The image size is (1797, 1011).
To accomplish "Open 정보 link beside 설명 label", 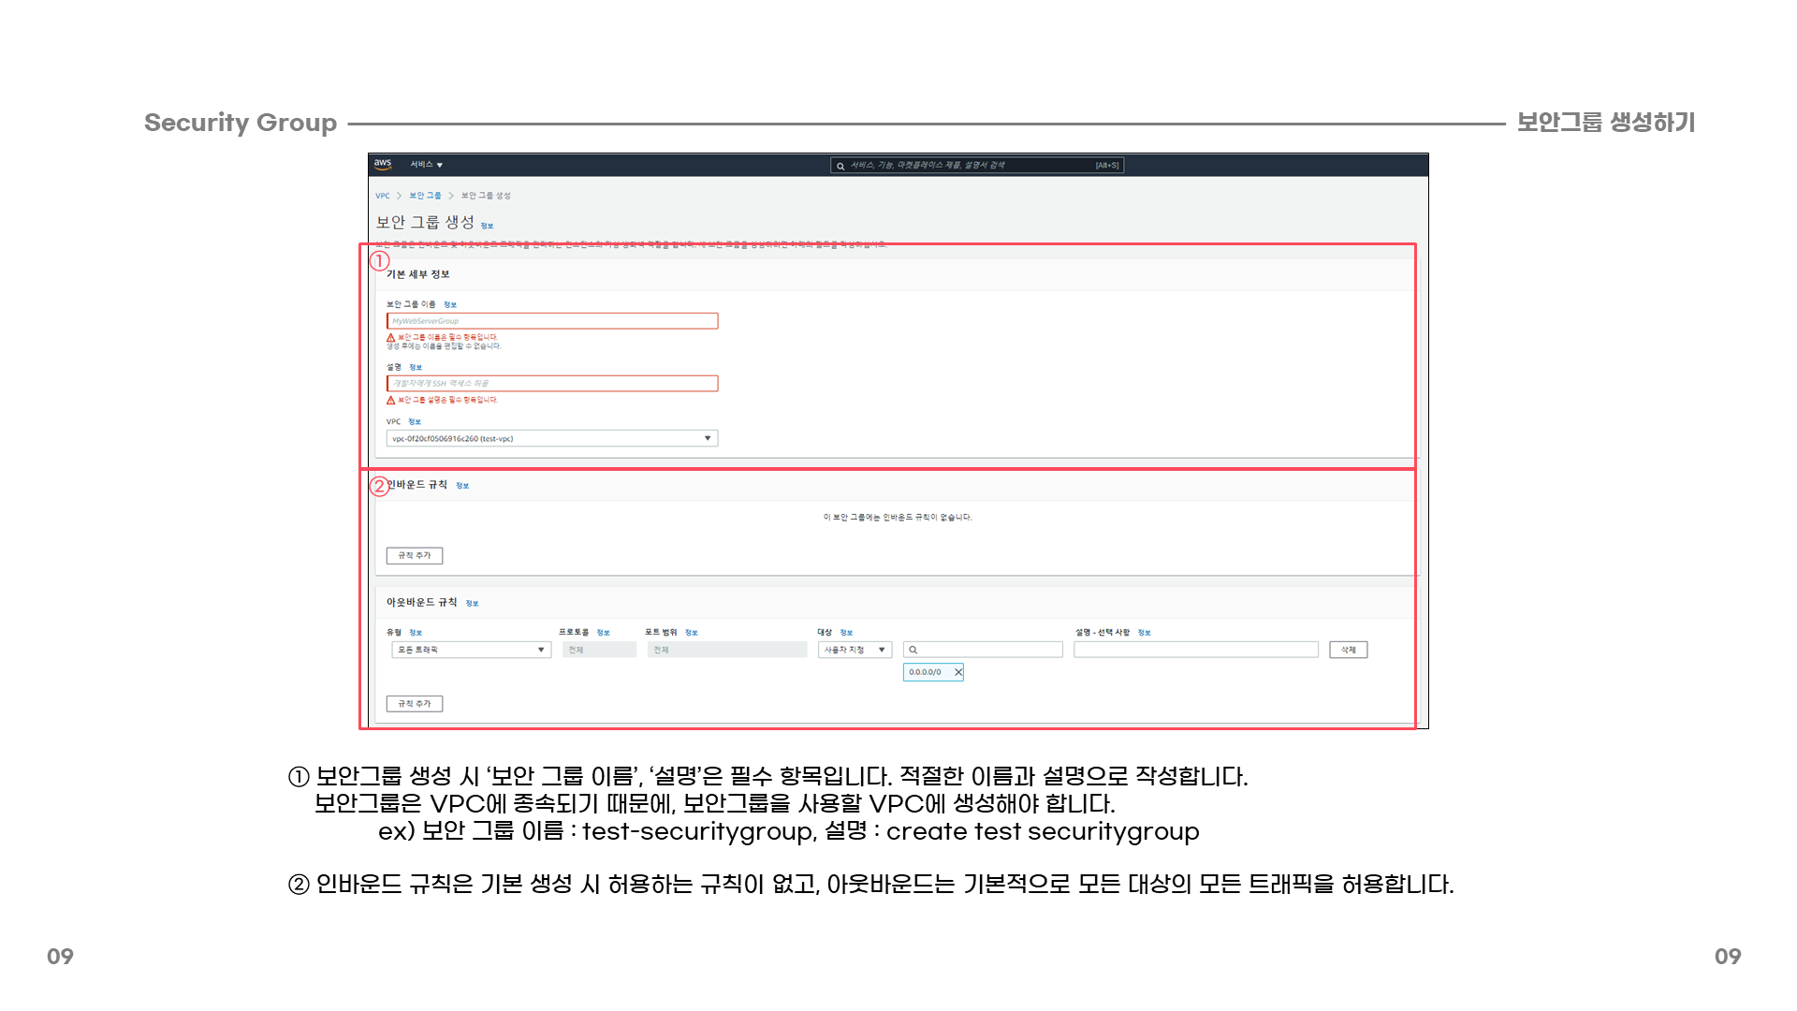I will [x=416, y=368].
